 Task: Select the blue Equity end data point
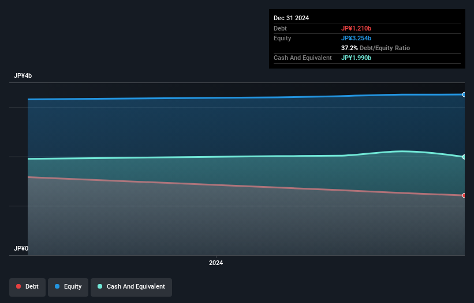[x=464, y=94]
